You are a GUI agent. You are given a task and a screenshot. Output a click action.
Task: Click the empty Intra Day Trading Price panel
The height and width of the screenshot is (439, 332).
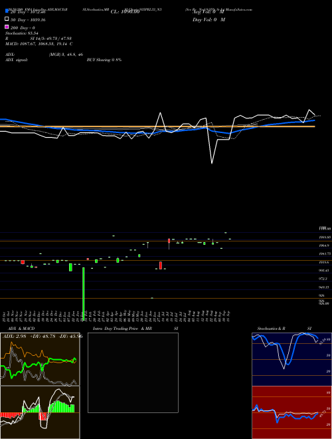click(x=133, y=372)
